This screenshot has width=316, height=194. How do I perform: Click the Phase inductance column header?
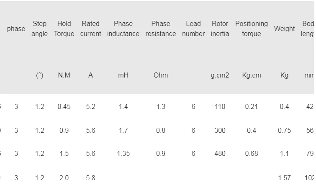123,28
